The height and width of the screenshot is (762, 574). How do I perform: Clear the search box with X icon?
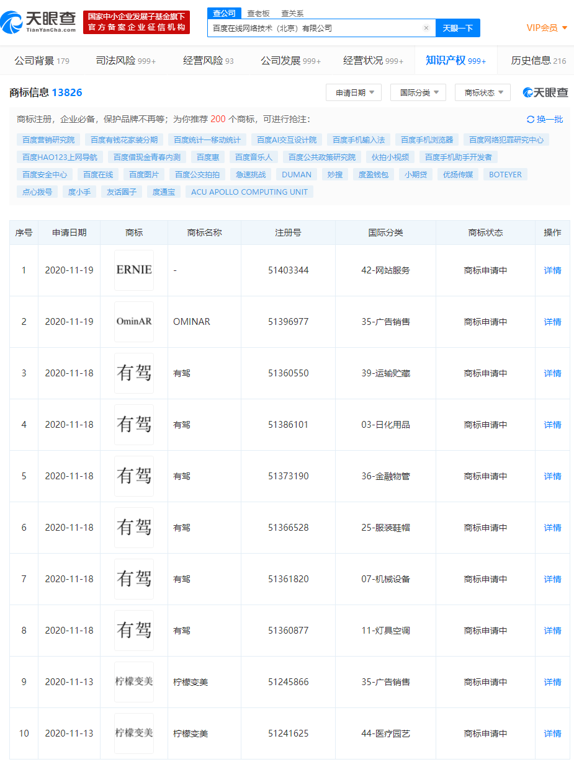point(426,28)
